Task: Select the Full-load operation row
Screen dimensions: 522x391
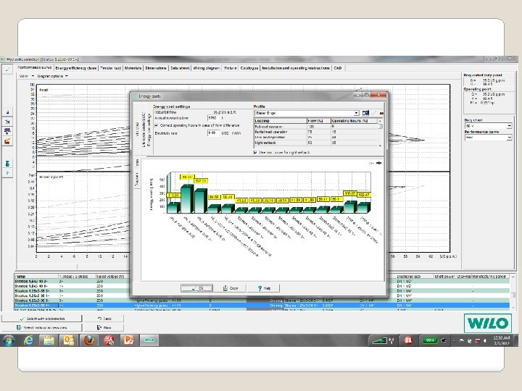Action: [x=315, y=127]
